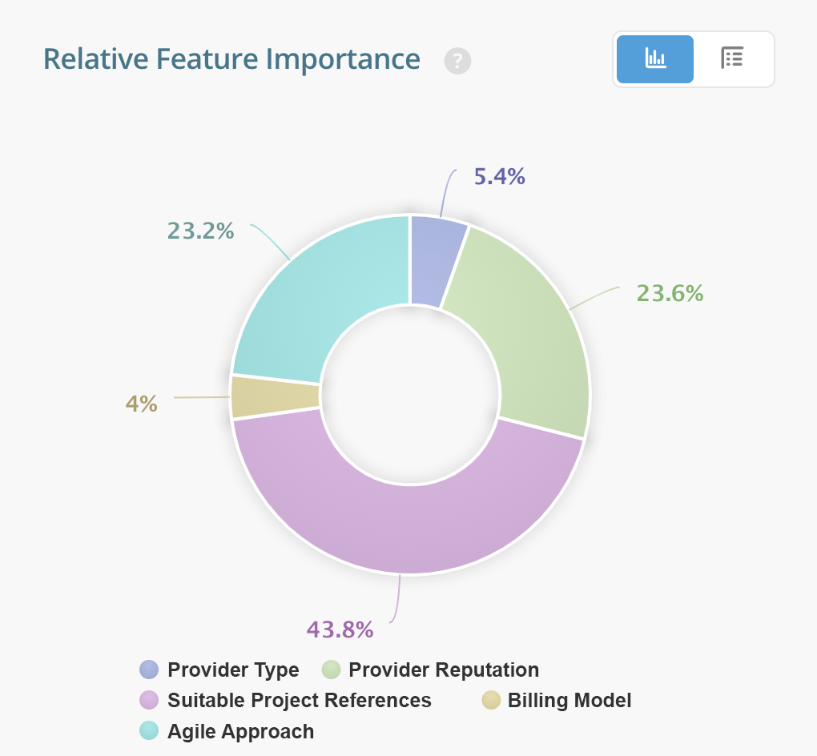Click the purple Suitable Project References dot
The height and width of the screenshot is (756, 817).
pos(149,700)
